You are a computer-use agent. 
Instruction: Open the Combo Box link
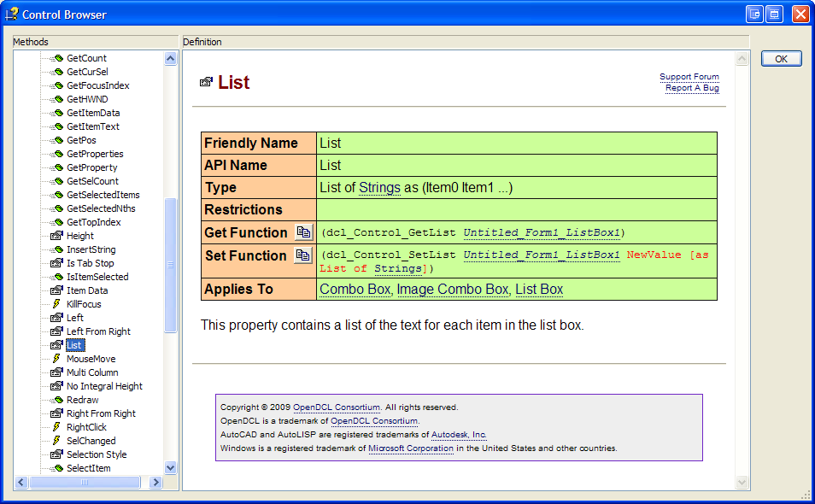coord(355,289)
